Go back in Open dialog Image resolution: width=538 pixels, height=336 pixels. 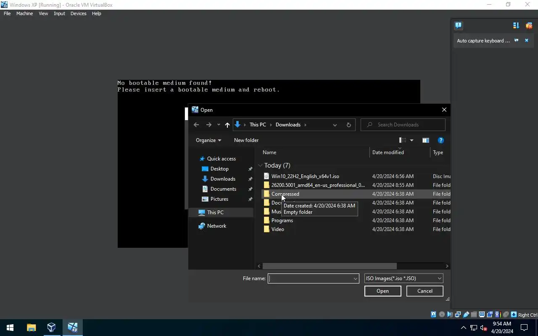(196, 125)
